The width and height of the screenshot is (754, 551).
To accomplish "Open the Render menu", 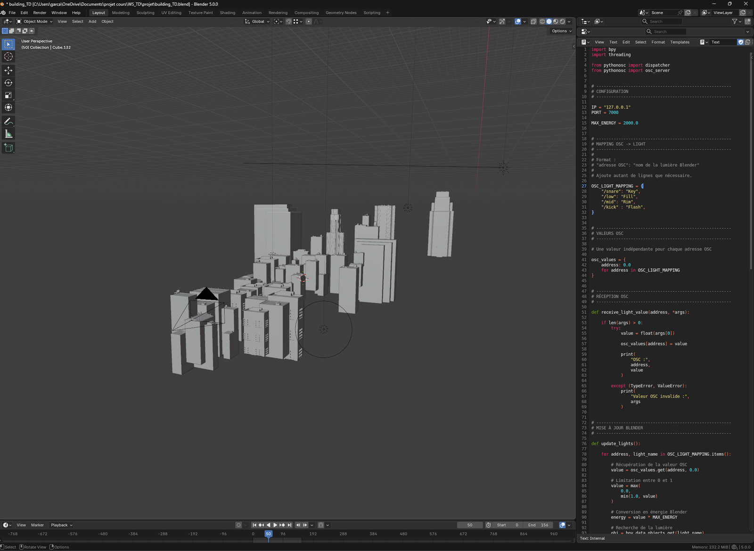I will (x=40, y=13).
